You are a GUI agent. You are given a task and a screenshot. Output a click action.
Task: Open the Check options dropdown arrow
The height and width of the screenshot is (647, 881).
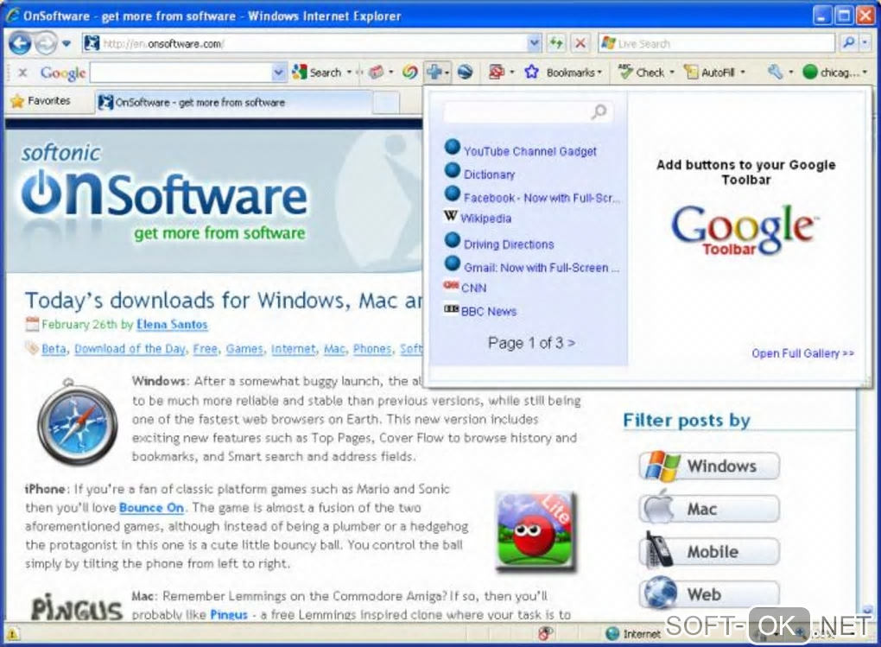[x=672, y=73]
